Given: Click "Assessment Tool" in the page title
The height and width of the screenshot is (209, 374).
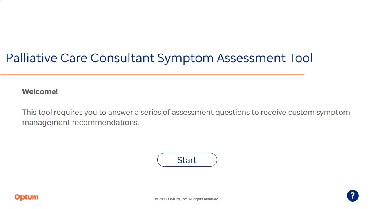Looking at the screenshot, I should tap(265, 58).
